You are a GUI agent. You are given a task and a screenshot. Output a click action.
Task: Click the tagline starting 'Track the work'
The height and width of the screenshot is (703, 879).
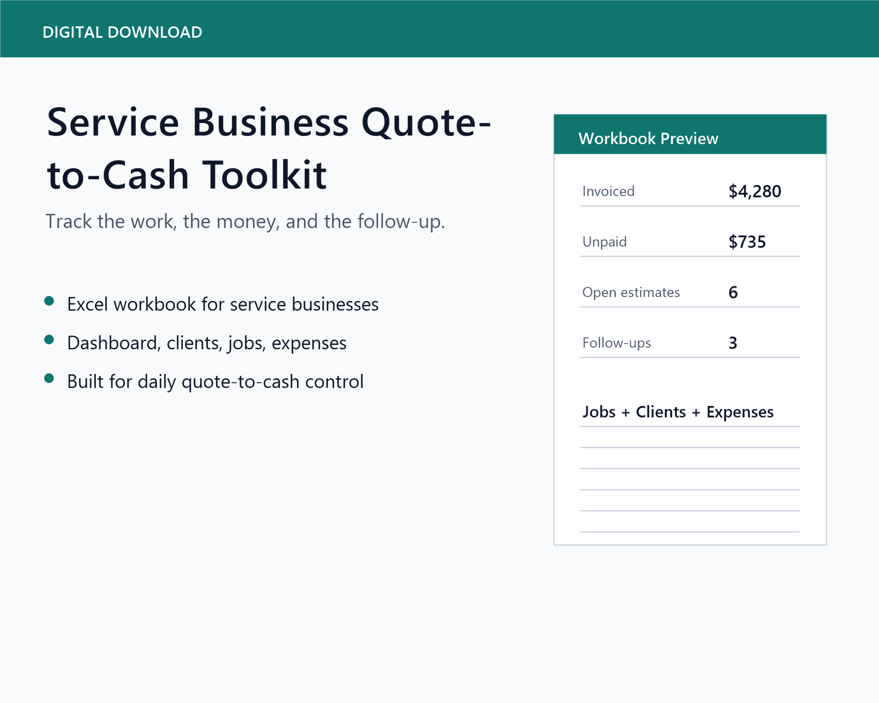[245, 221]
